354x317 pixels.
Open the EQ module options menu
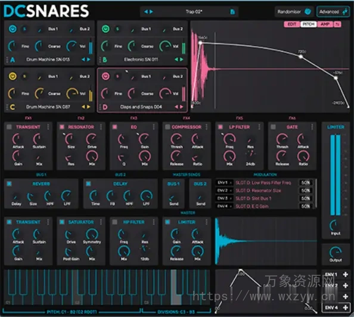click(x=154, y=127)
